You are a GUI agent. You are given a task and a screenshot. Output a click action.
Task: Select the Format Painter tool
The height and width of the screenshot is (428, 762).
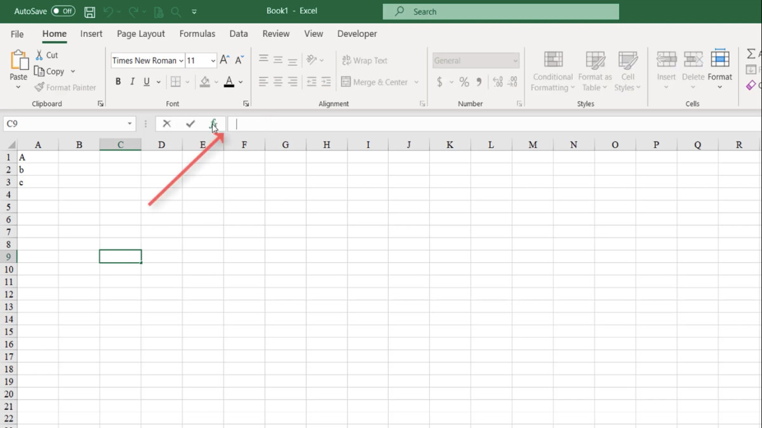click(65, 87)
